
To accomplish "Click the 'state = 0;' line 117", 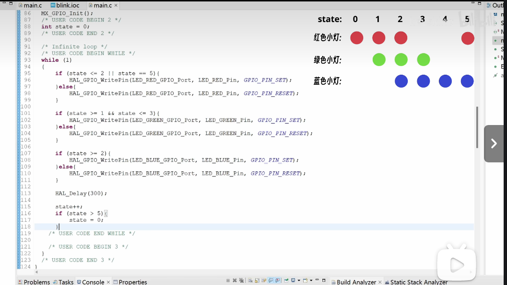I will pyautogui.click(x=86, y=220).
